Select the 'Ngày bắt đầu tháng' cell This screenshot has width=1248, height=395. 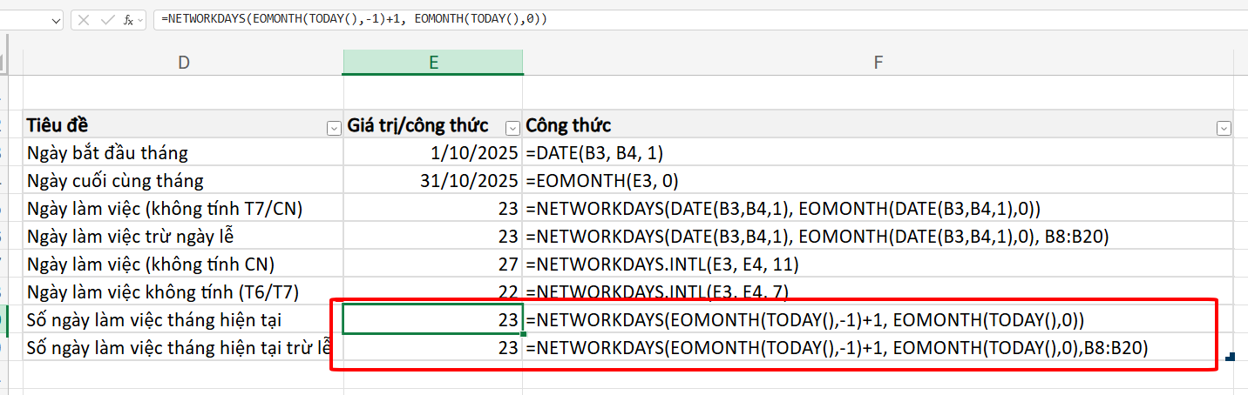click(183, 153)
